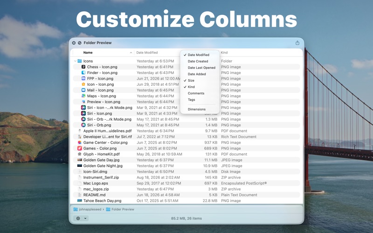Image resolution: width=373 pixels, height=233 pixels.
Task: Click the Mac Logo.eps file icon
Action: click(x=79, y=183)
